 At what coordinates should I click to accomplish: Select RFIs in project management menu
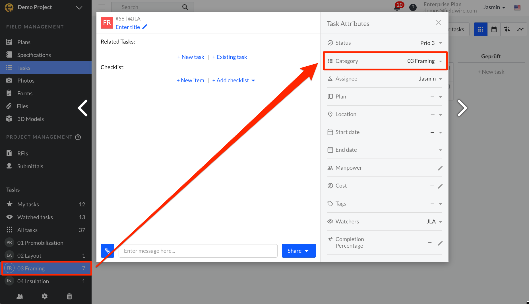coord(22,153)
